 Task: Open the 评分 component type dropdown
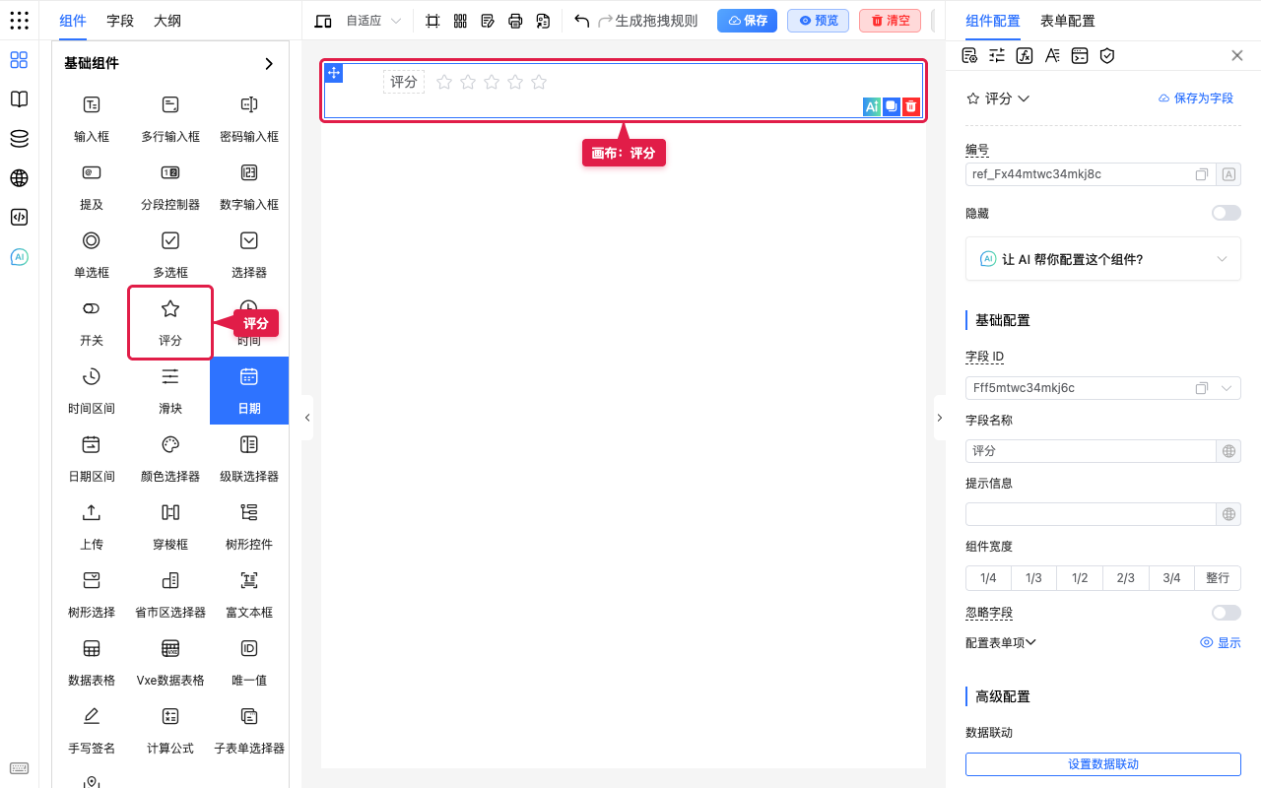(998, 98)
